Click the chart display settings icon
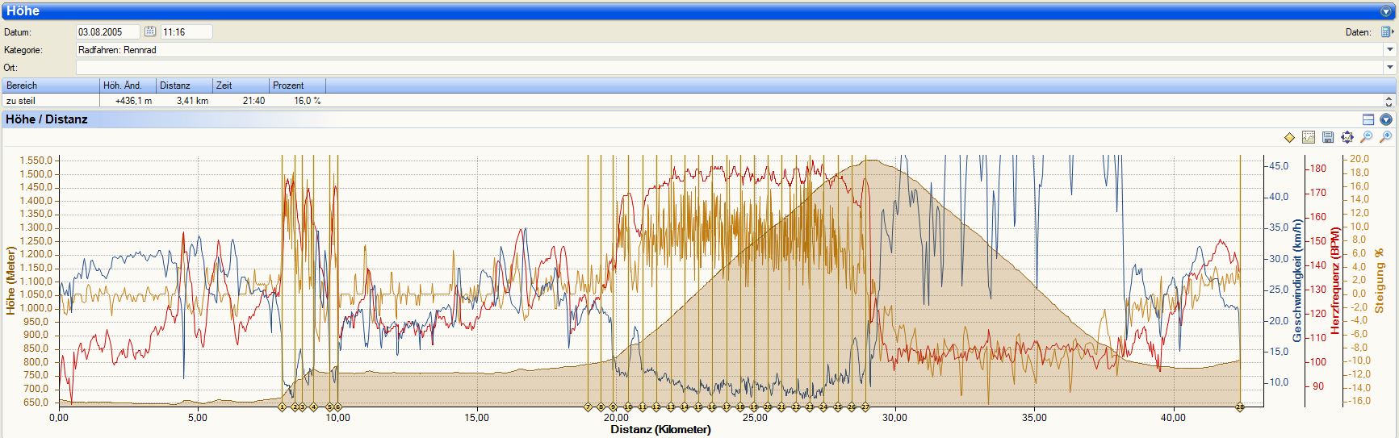Image resolution: width=1399 pixels, height=438 pixels. 1309,138
